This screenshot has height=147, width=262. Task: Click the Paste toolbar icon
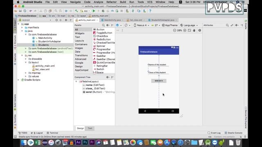[50, 11]
